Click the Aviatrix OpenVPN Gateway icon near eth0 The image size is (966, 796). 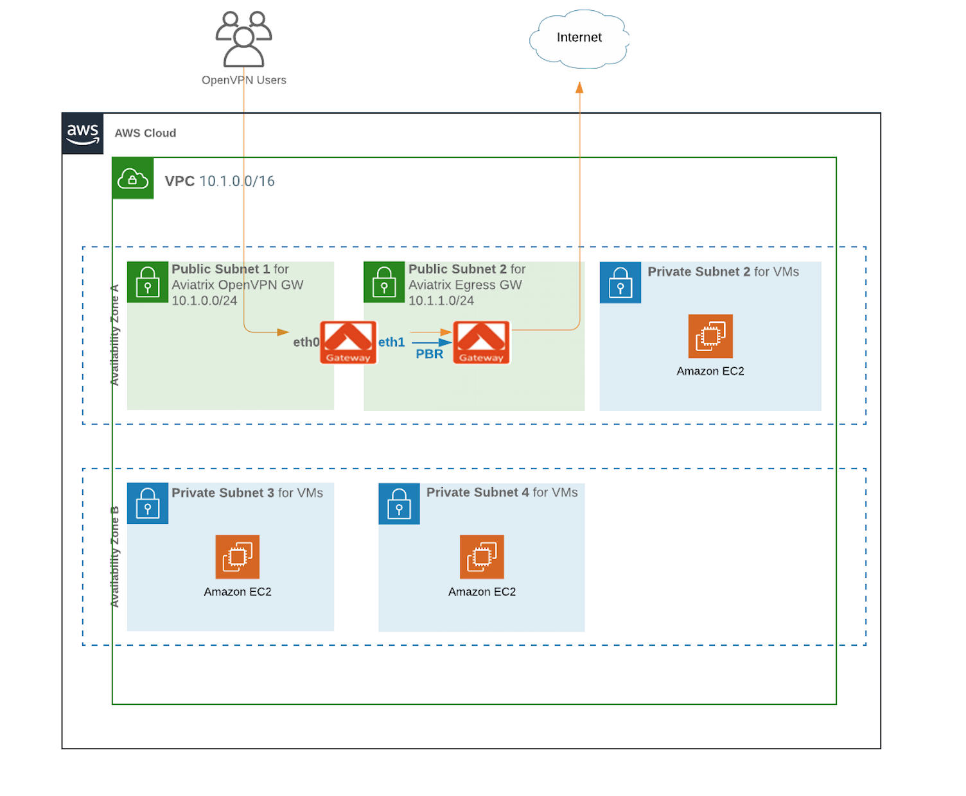pyautogui.click(x=348, y=343)
